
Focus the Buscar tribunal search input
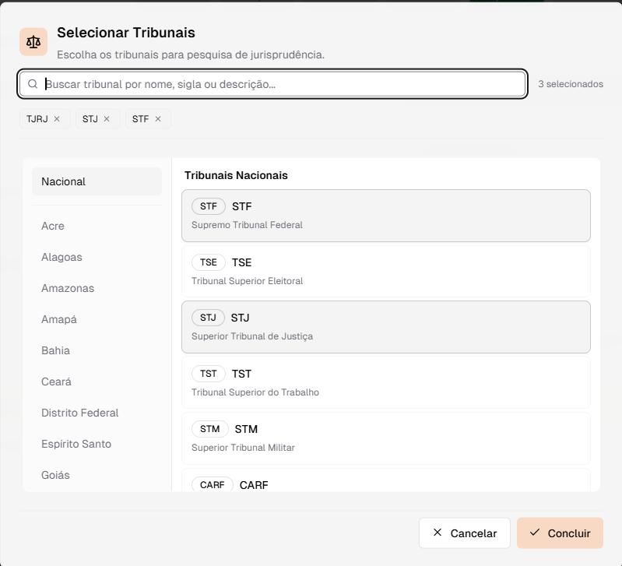(280, 84)
